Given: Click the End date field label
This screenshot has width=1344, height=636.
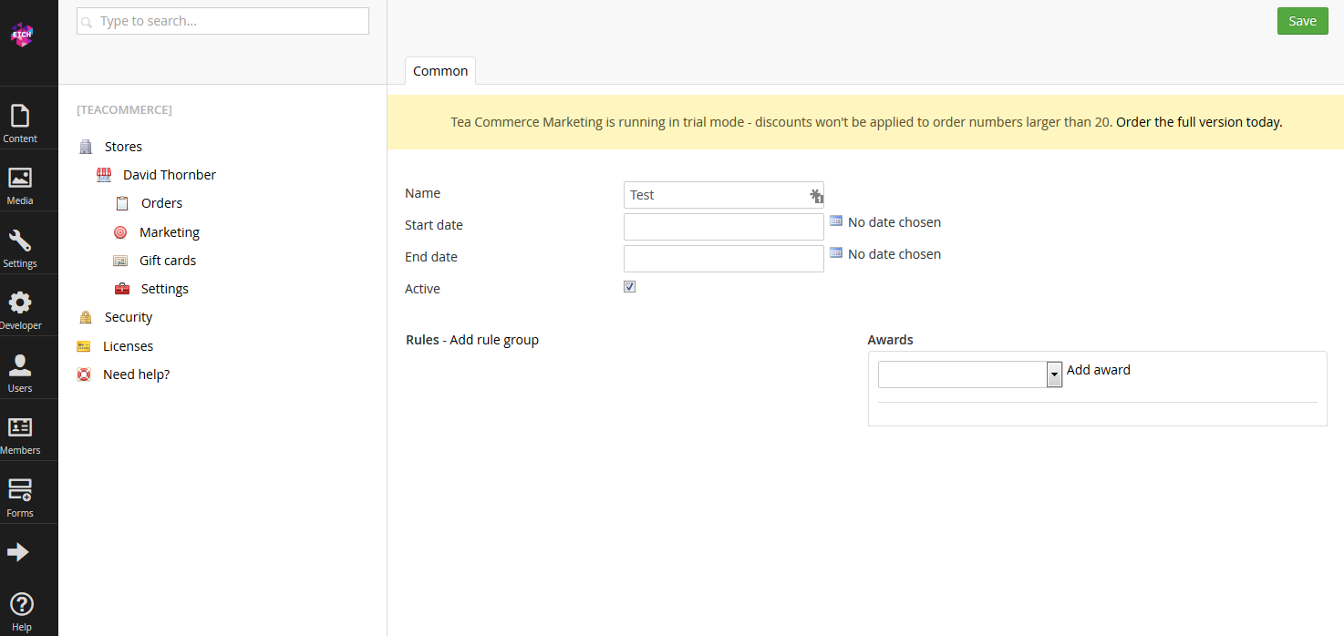Looking at the screenshot, I should pyautogui.click(x=431, y=257).
